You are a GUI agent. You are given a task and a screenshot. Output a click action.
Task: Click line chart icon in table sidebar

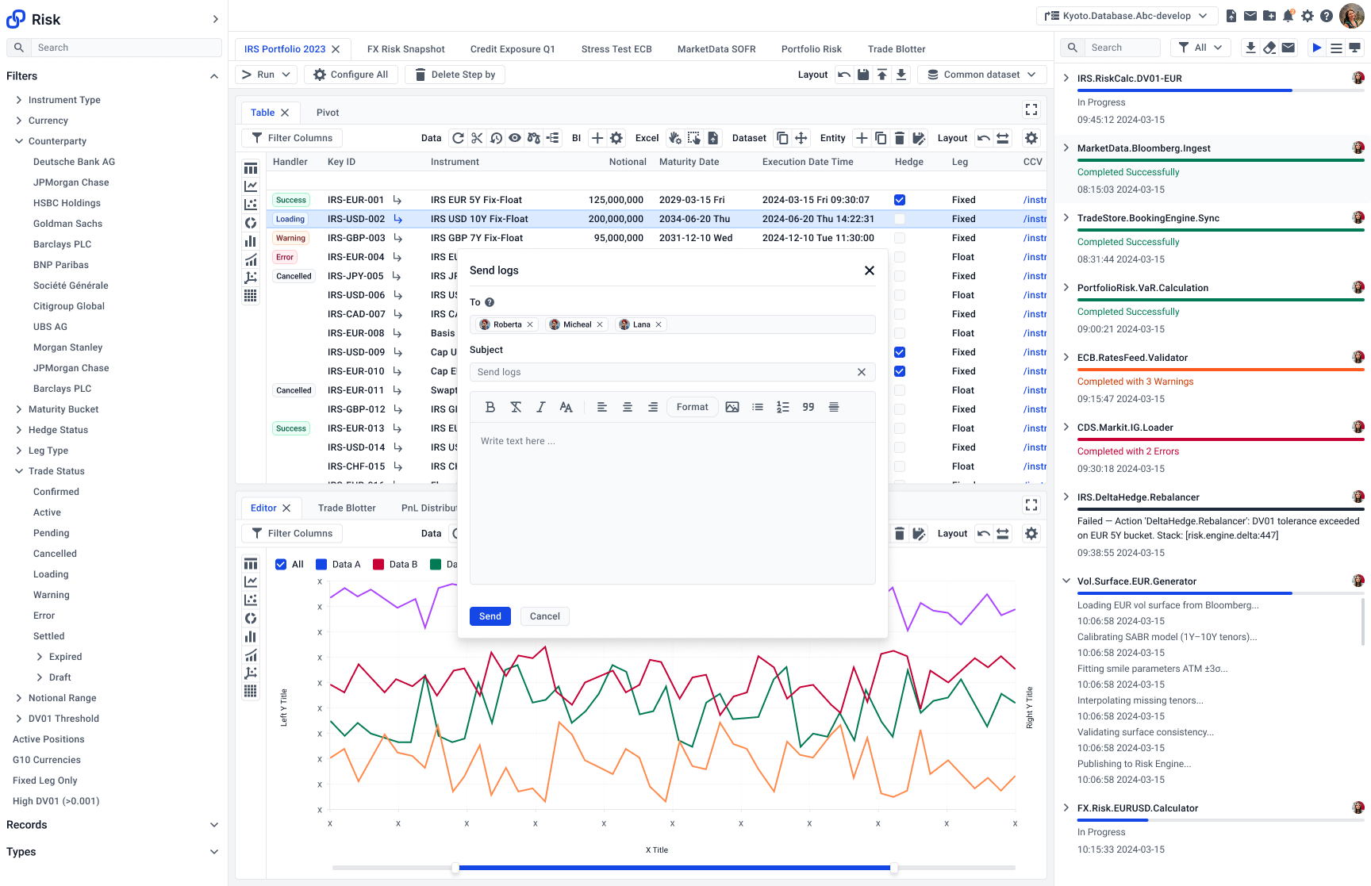click(x=251, y=186)
